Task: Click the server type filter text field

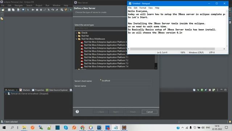Action: coord(101,28)
